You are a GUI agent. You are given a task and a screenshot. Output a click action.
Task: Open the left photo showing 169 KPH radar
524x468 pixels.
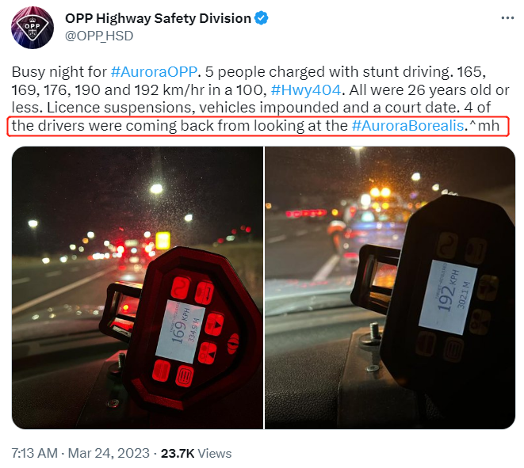click(137, 287)
